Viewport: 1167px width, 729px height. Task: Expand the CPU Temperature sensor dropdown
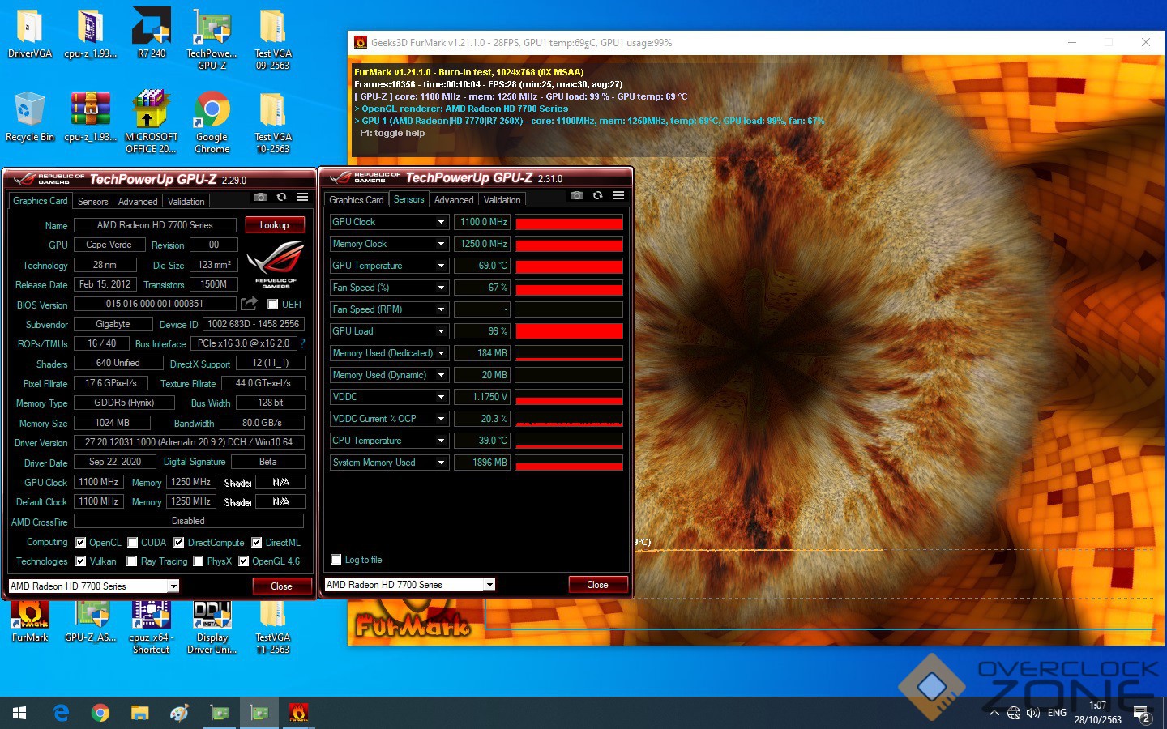click(x=441, y=441)
